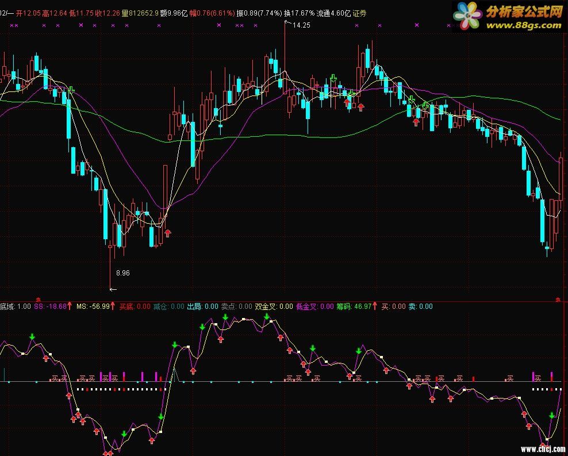Viewport: 568px width, 456px height.
Task: Click the 卖: 0.00 indicator label
Action: (421, 306)
